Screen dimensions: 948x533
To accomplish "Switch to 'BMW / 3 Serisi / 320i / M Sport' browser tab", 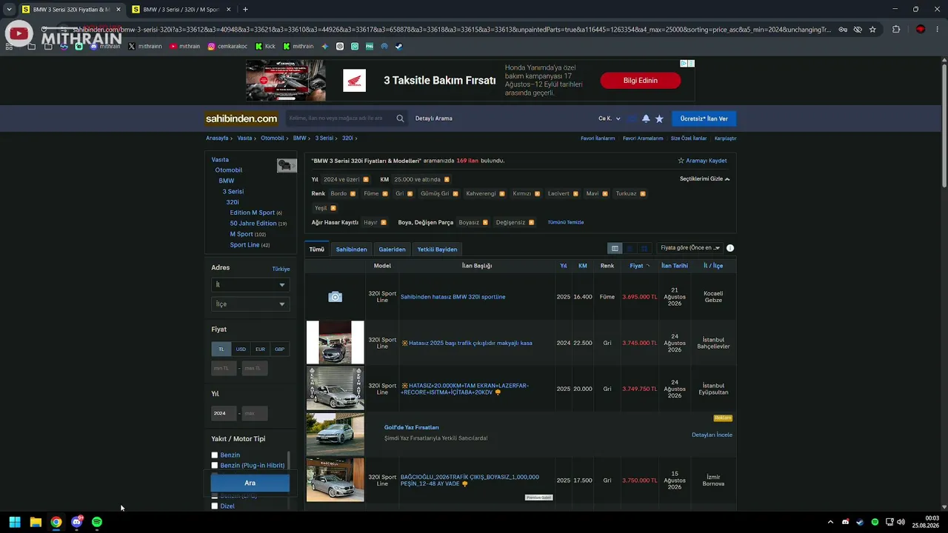I will (181, 10).
